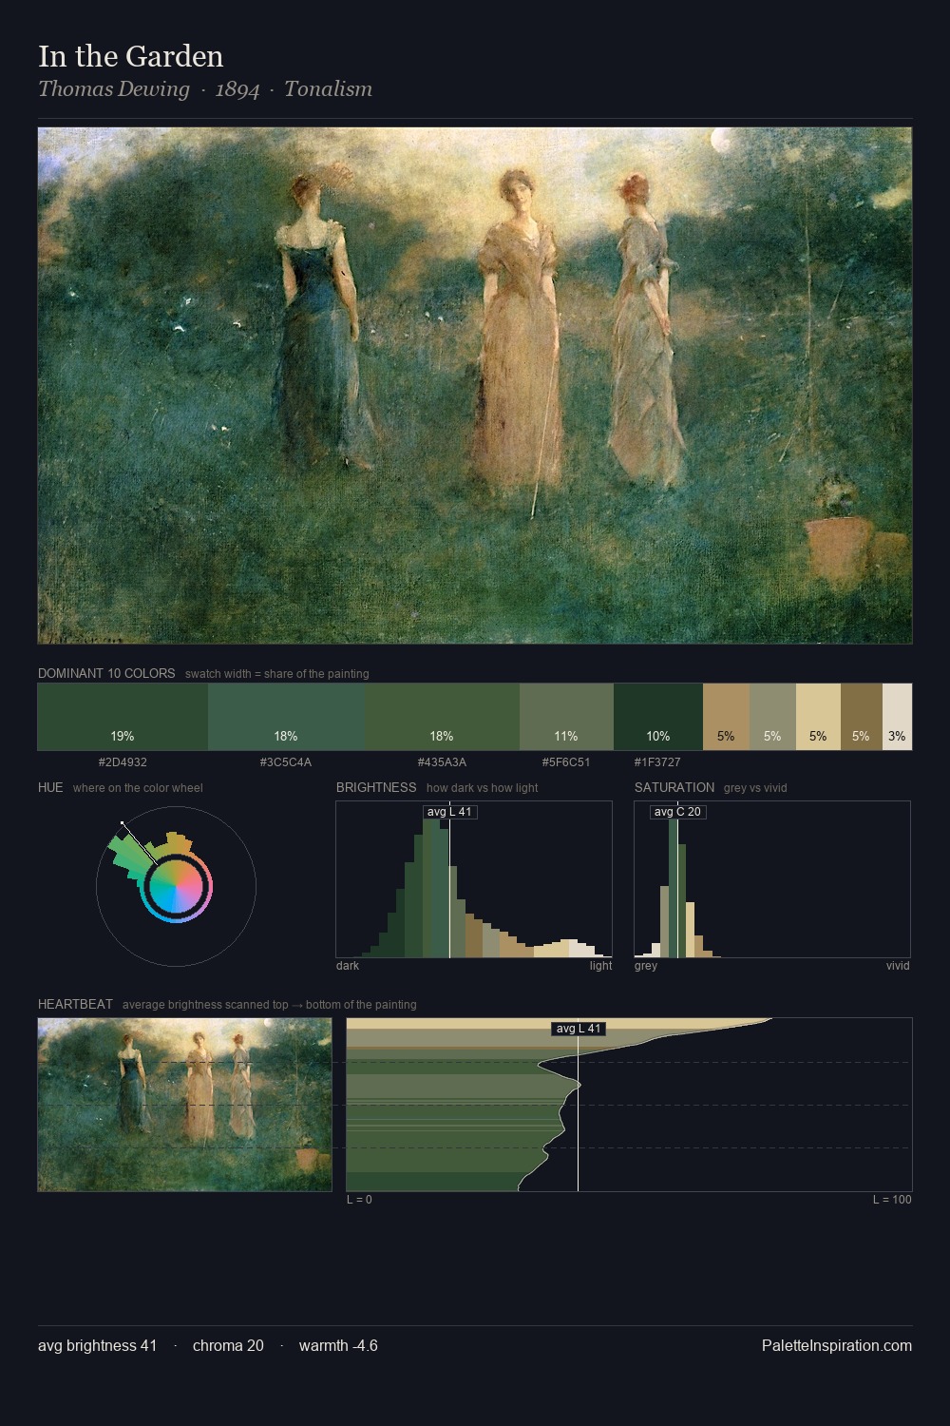Click 'chroma 20' in footer

[x=228, y=1346]
